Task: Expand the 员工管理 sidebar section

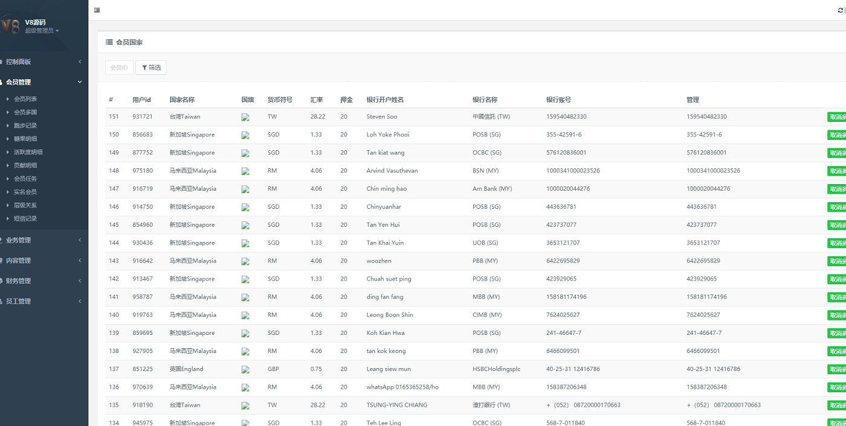Action: click(42, 301)
